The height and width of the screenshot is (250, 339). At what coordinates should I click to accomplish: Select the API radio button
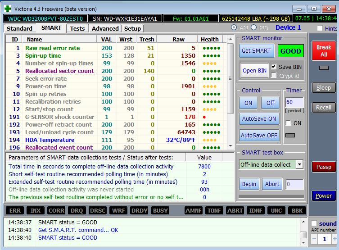coord(234,27)
